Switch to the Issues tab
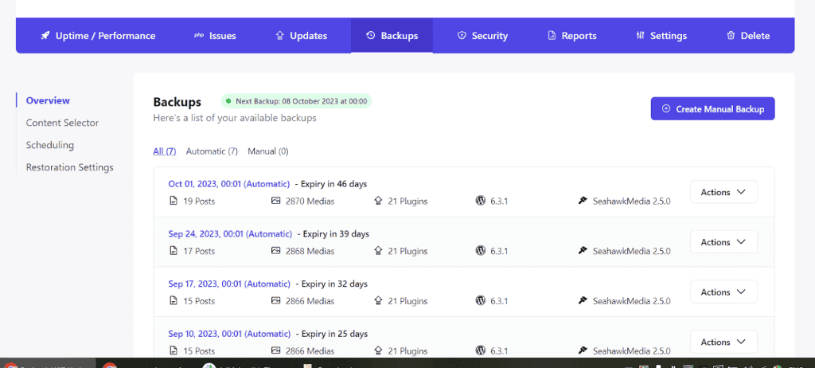The image size is (815, 368). 215,36
